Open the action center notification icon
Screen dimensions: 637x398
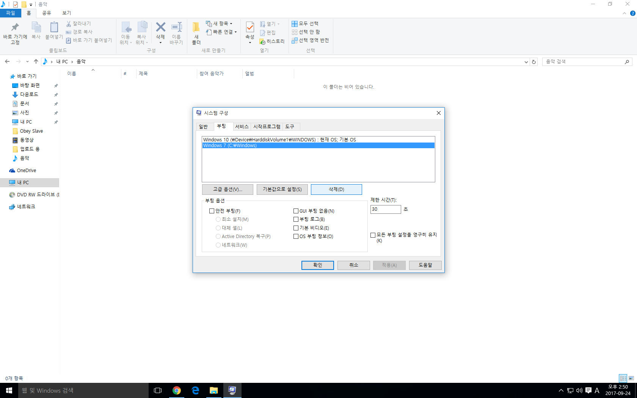(x=588, y=390)
